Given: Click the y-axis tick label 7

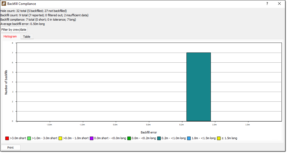Looking at the screenshot, I should pyautogui.click(x=13, y=53).
